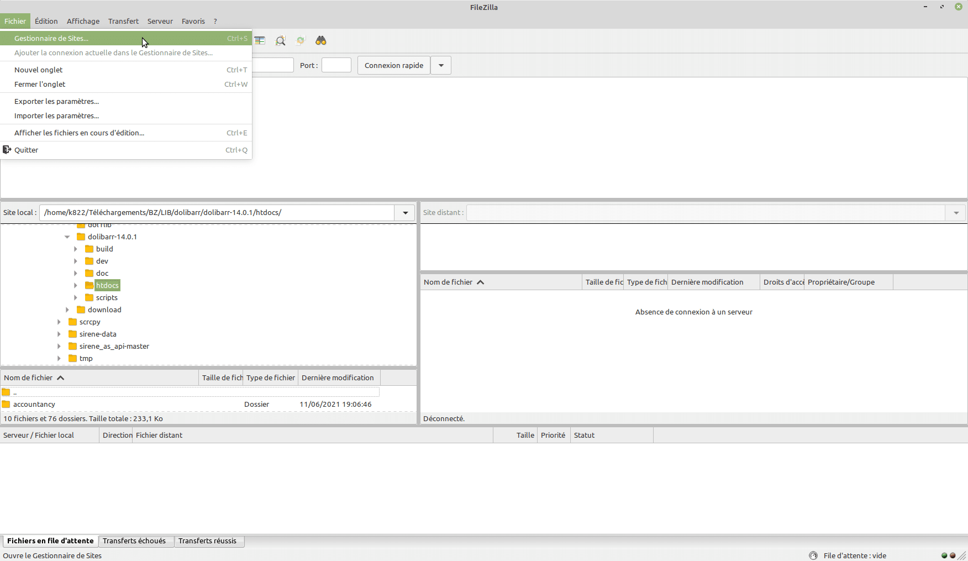968x561 pixels.
Task: Sort remote list by Propriétaire/Groupe header
Action: (x=849, y=282)
